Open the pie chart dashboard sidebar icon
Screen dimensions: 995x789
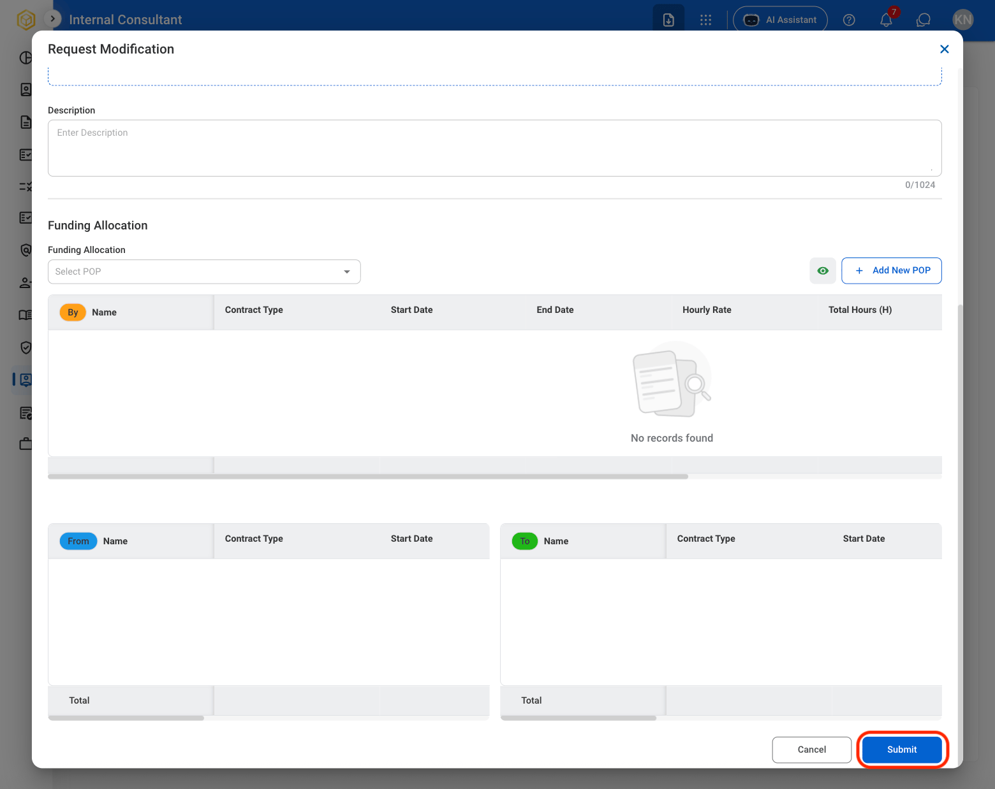[26, 57]
